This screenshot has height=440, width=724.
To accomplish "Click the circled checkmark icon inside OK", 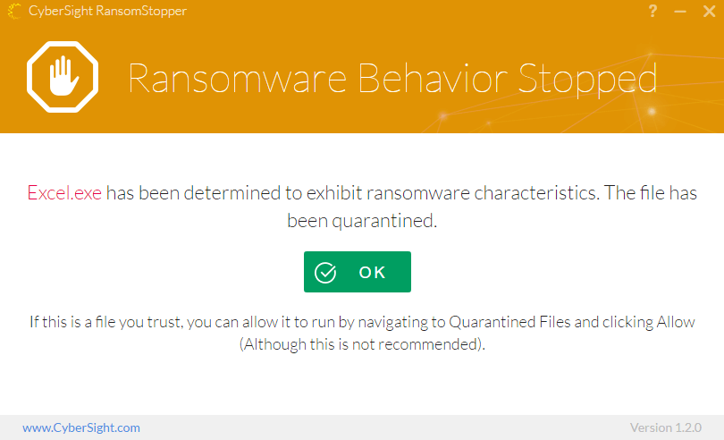I will pyautogui.click(x=326, y=273).
